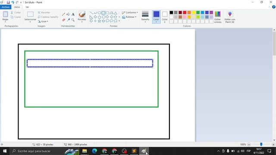Choose the Pentagon shape
Image resolution: width=276 pixels, height=155 pixels.
pos(99,17)
